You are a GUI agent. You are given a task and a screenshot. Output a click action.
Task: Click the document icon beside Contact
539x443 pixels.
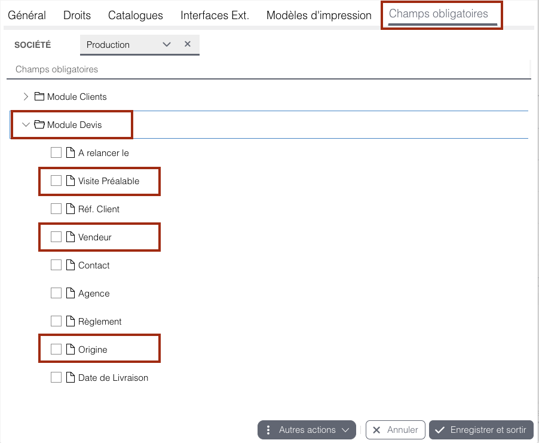71,265
